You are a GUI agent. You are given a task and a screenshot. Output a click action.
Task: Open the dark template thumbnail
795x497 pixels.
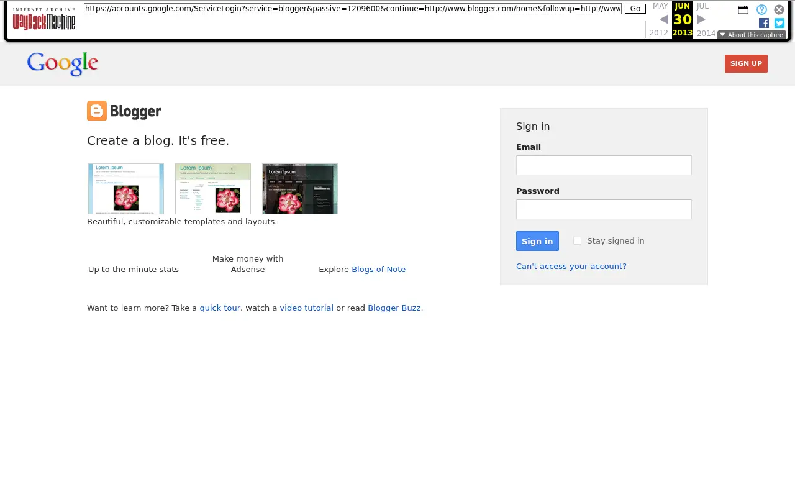(300, 189)
